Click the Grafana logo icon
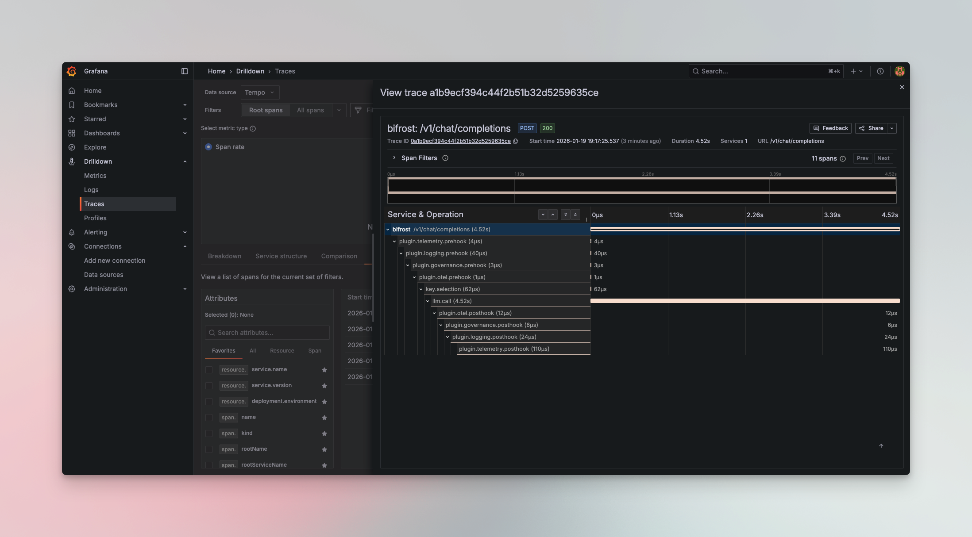972x537 pixels. coord(72,71)
